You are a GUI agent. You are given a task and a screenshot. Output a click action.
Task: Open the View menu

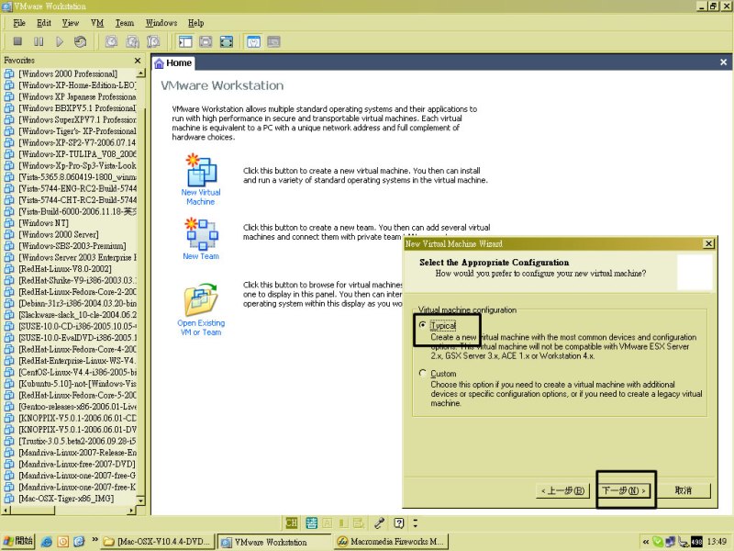click(x=71, y=23)
